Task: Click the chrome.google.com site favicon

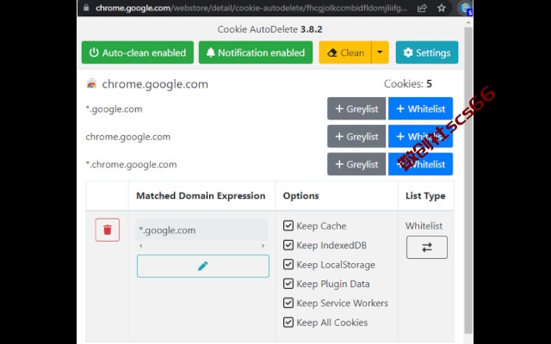Action: click(91, 83)
